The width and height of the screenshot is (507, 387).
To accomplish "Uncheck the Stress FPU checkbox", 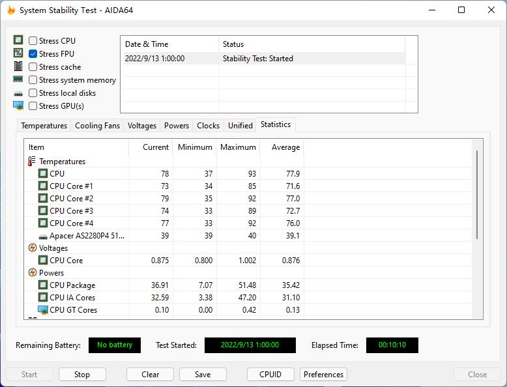I will [x=33, y=54].
